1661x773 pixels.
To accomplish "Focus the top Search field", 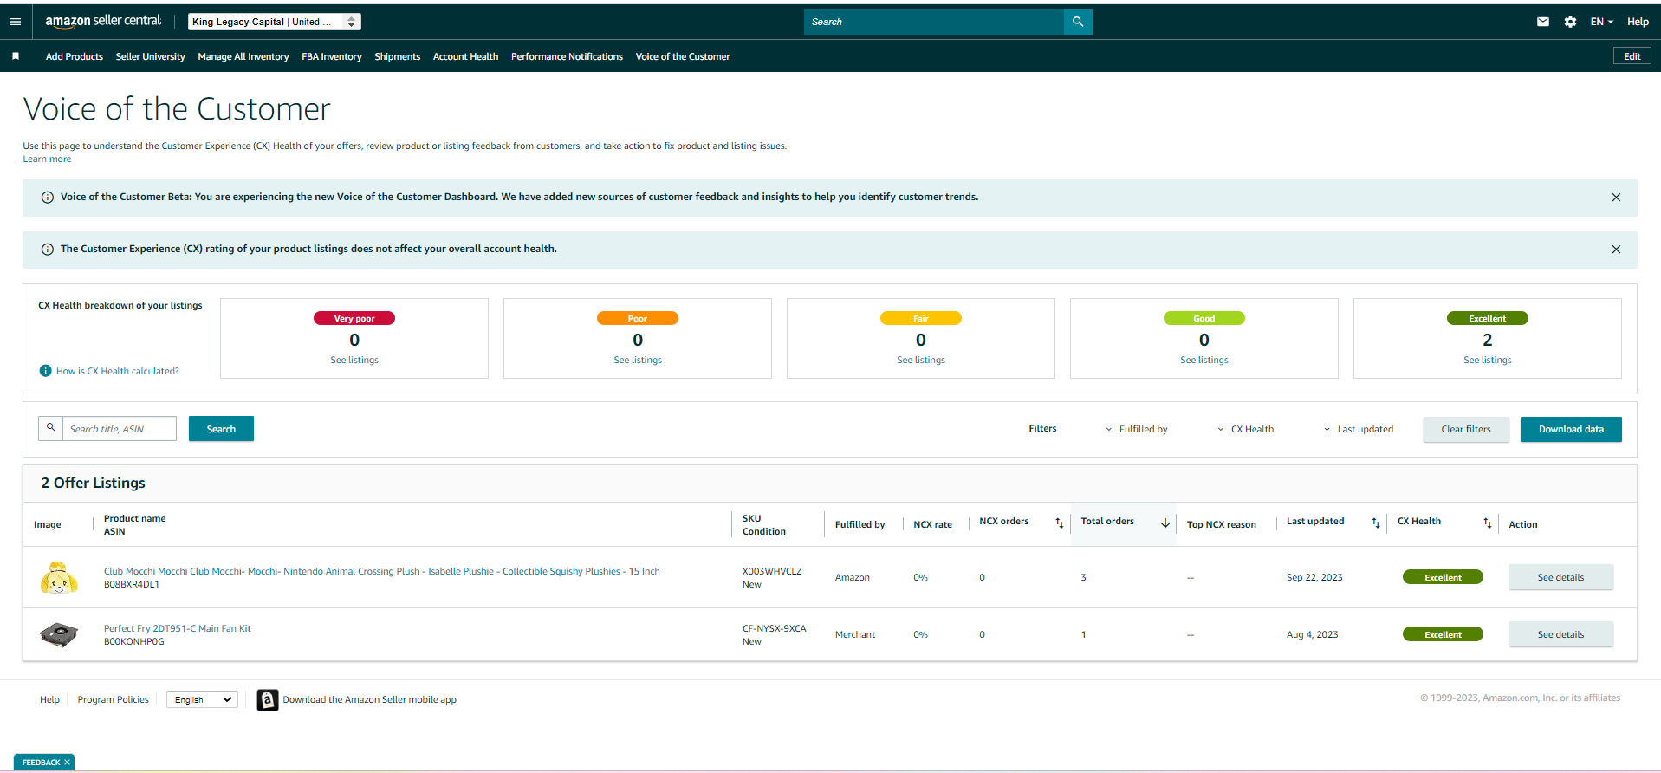I will coord(934,22).
